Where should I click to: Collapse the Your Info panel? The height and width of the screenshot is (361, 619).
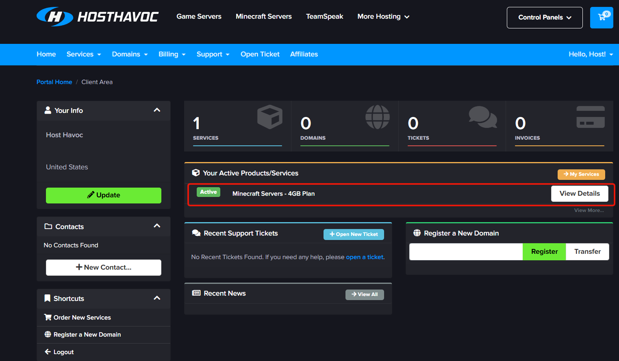tap(157, 110)
